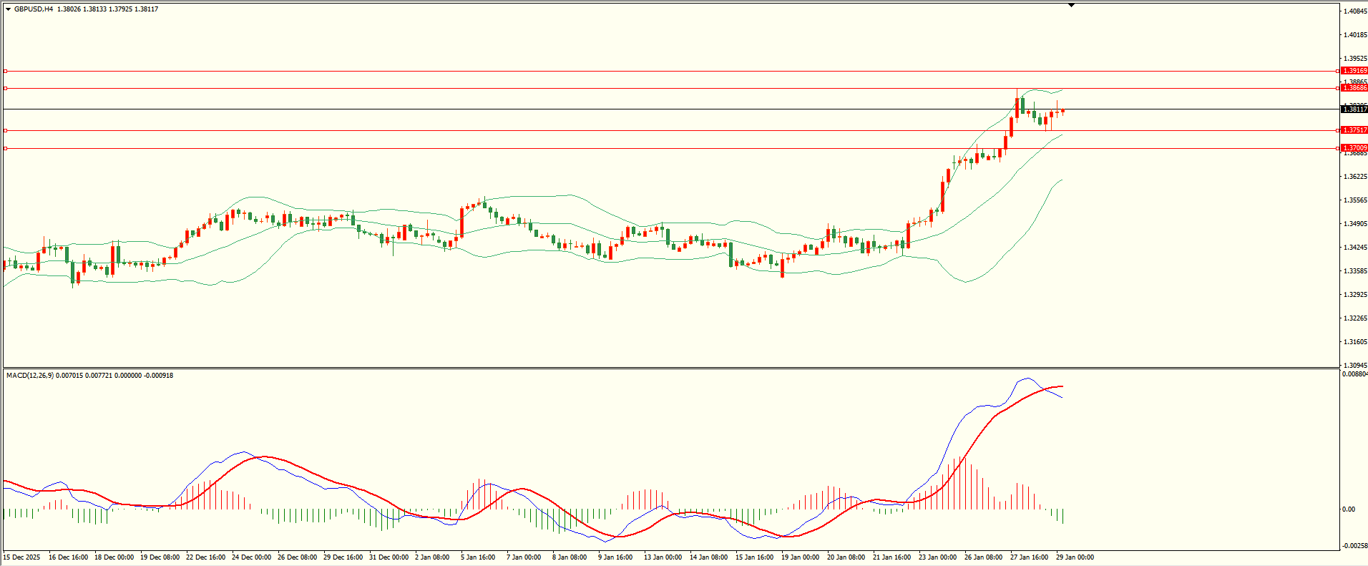Select left handle of the 1.39169 line
Image resolution: width=1368 pixels, height=566 pixels.
tap(6, 71)
